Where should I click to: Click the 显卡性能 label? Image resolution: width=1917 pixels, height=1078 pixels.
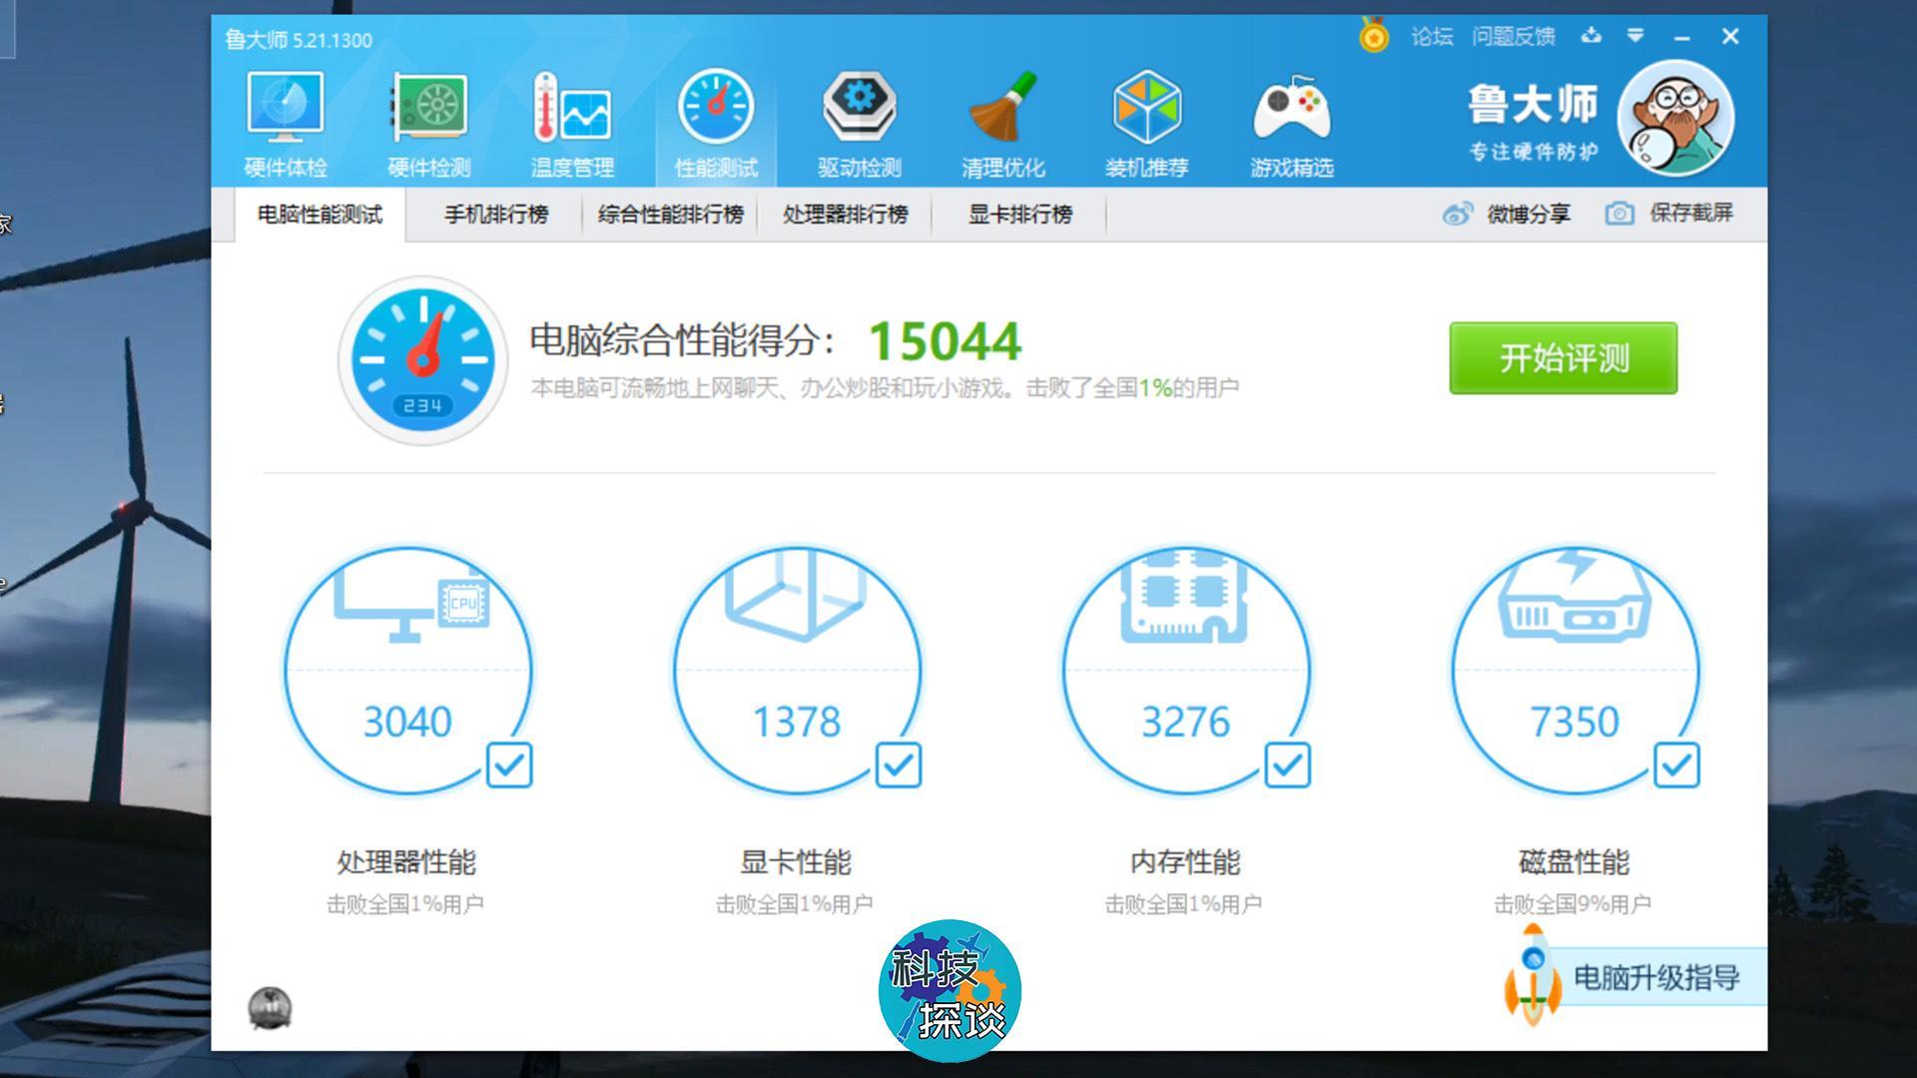(x=796, y=861)
